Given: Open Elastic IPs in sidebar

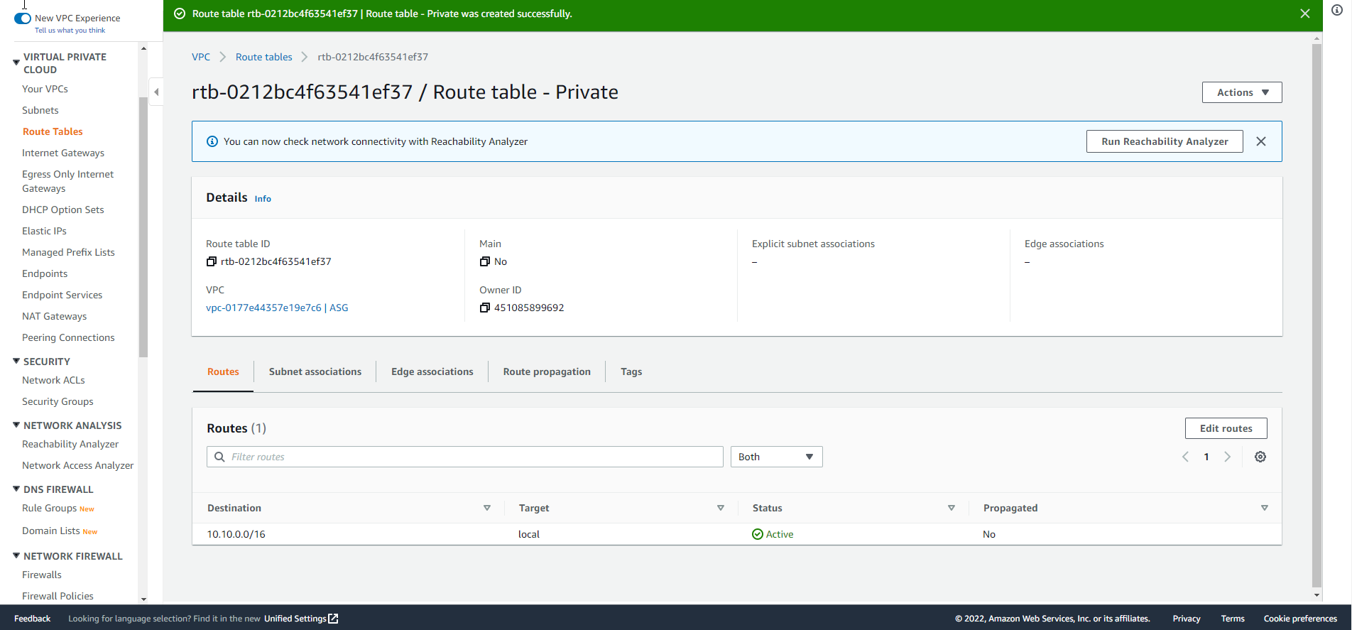Looking at the screenshot, I should point(44,231).
